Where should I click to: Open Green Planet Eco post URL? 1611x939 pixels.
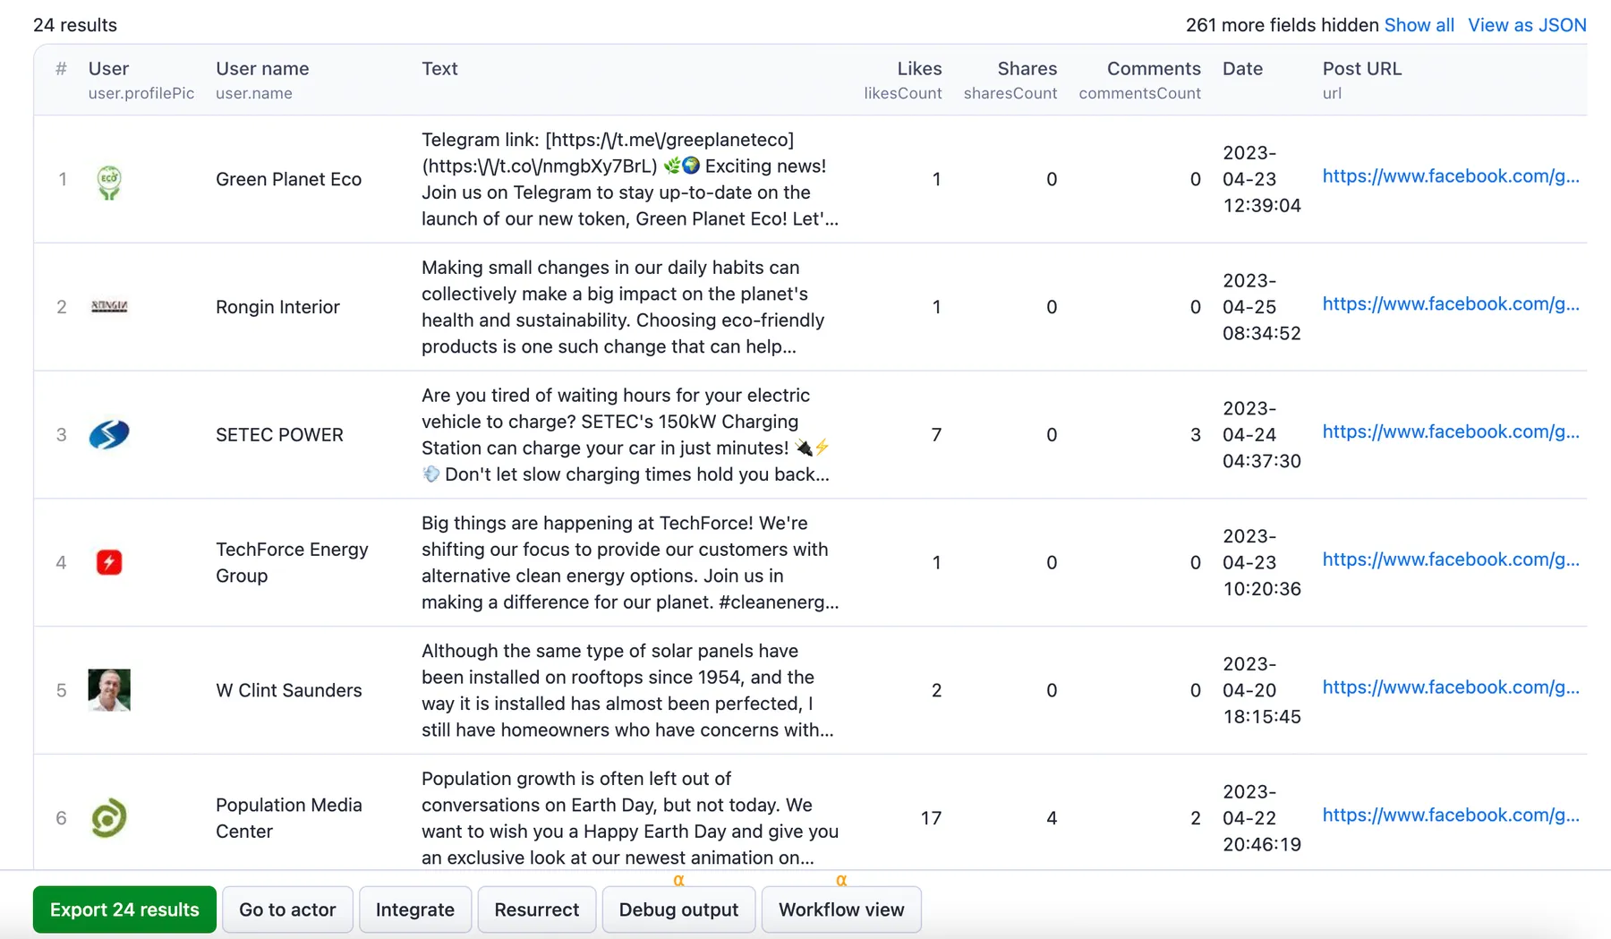pos(1451,176)
